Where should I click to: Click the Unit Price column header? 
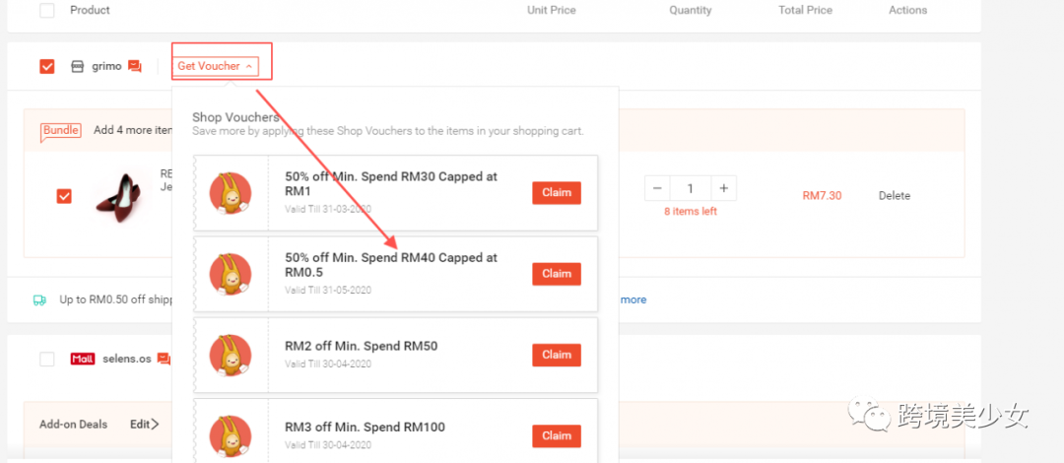click(551, 10)
